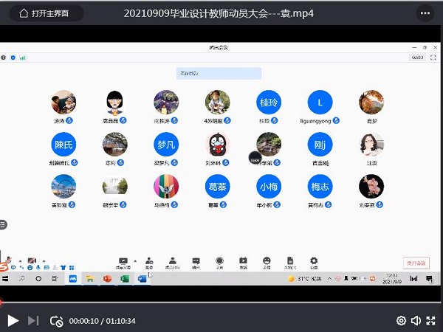Screen dimensions: 443x332
Task: Click the mic badge beside liguangyong
Action: [x=336, y=120]
